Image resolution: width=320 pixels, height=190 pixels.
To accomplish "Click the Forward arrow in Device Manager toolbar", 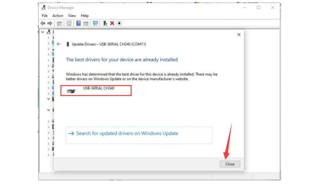I will click(x=50, y=23).
